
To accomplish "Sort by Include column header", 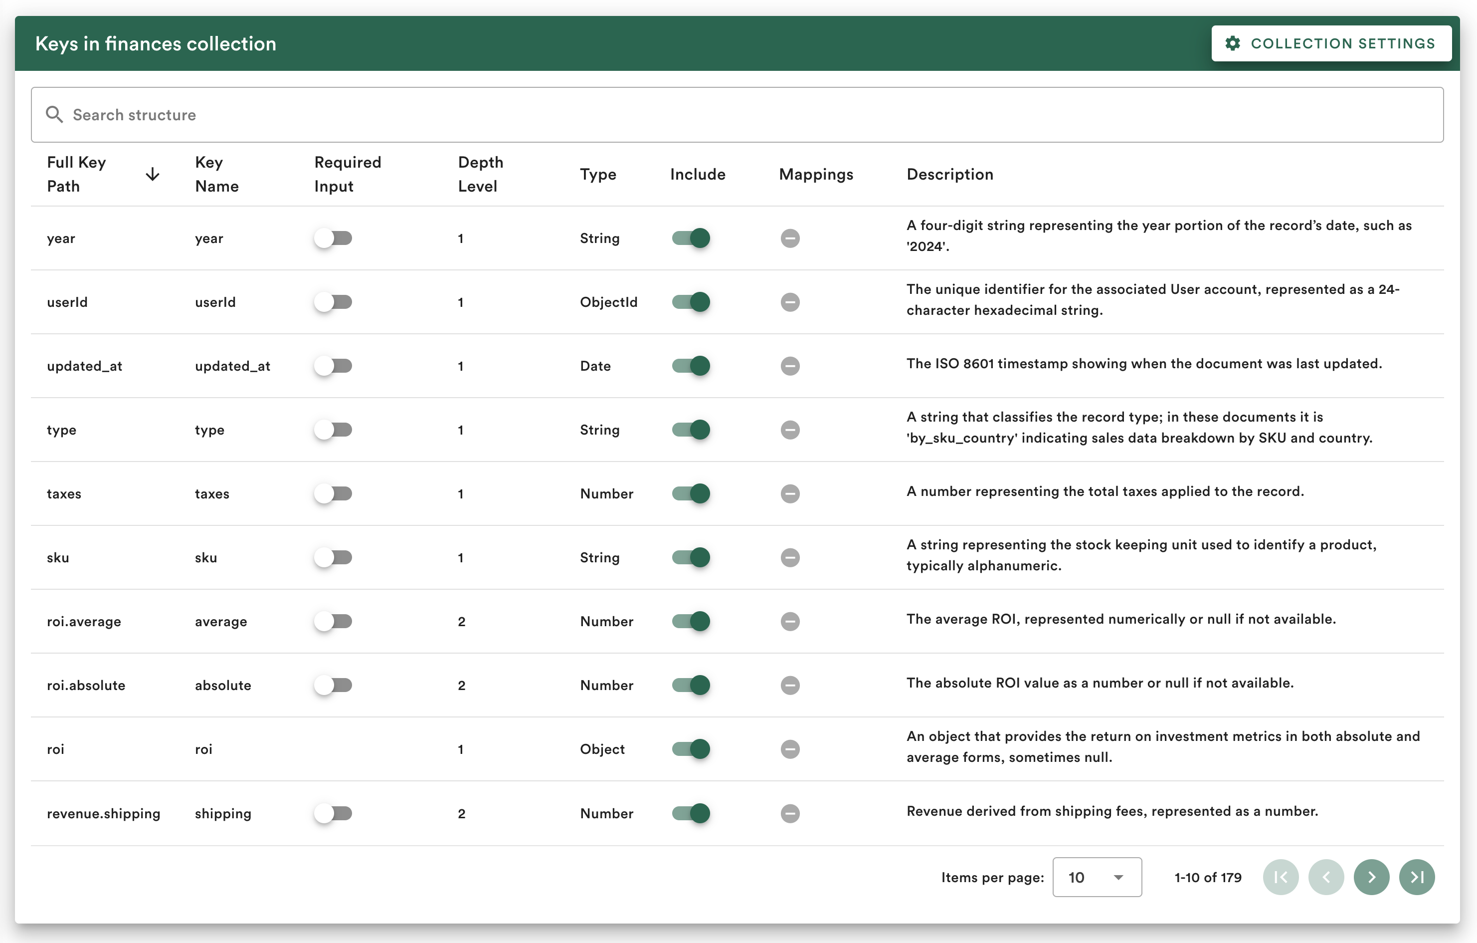I will (x=698, y=174).
